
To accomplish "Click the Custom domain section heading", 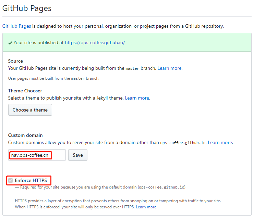I will point(25,135).
